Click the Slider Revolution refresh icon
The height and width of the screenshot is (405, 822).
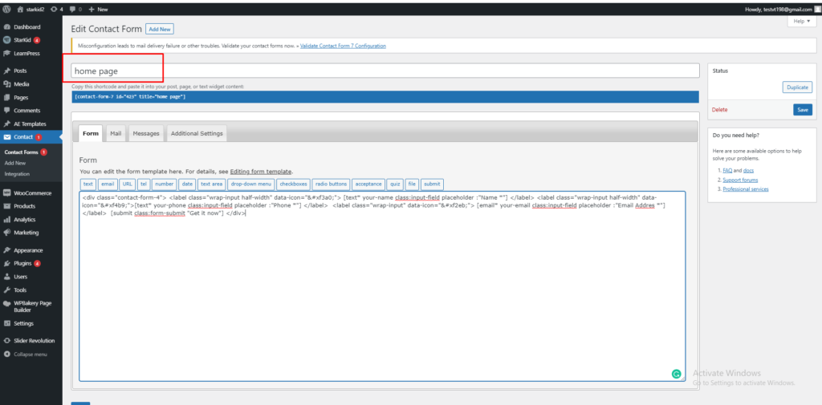coord(7,341)
